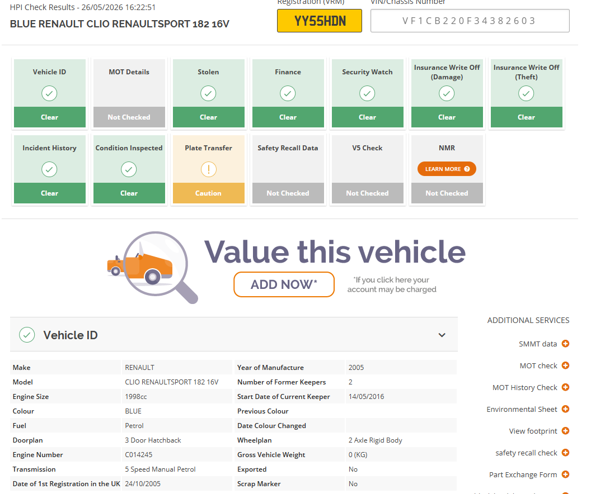This screenshot has height=494, width=605.
Task: Click the Condition Inspected checkmark icon
Action: [x=129, y=169]
